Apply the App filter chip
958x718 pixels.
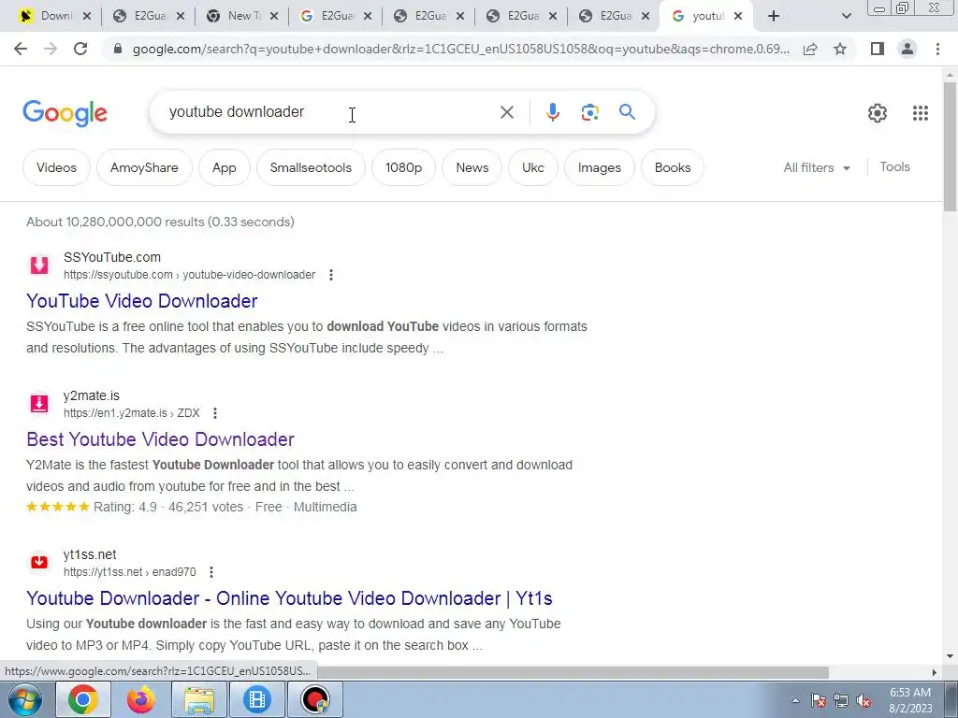pyautogui.click(x=225, y=167)
